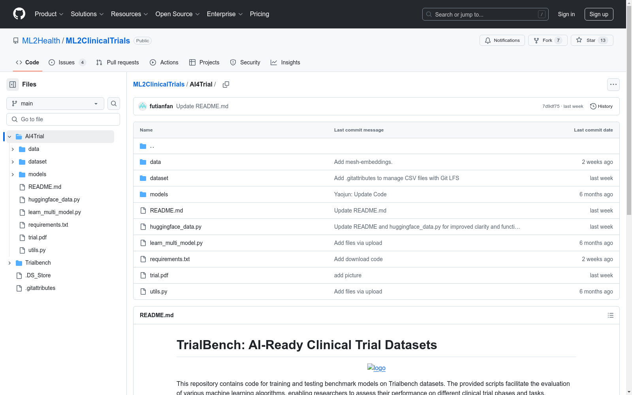Copy the AI4Trial path to clipboard
Viewport: 632px width, 395px height.
pyautogui.click(x=226, y=85)
